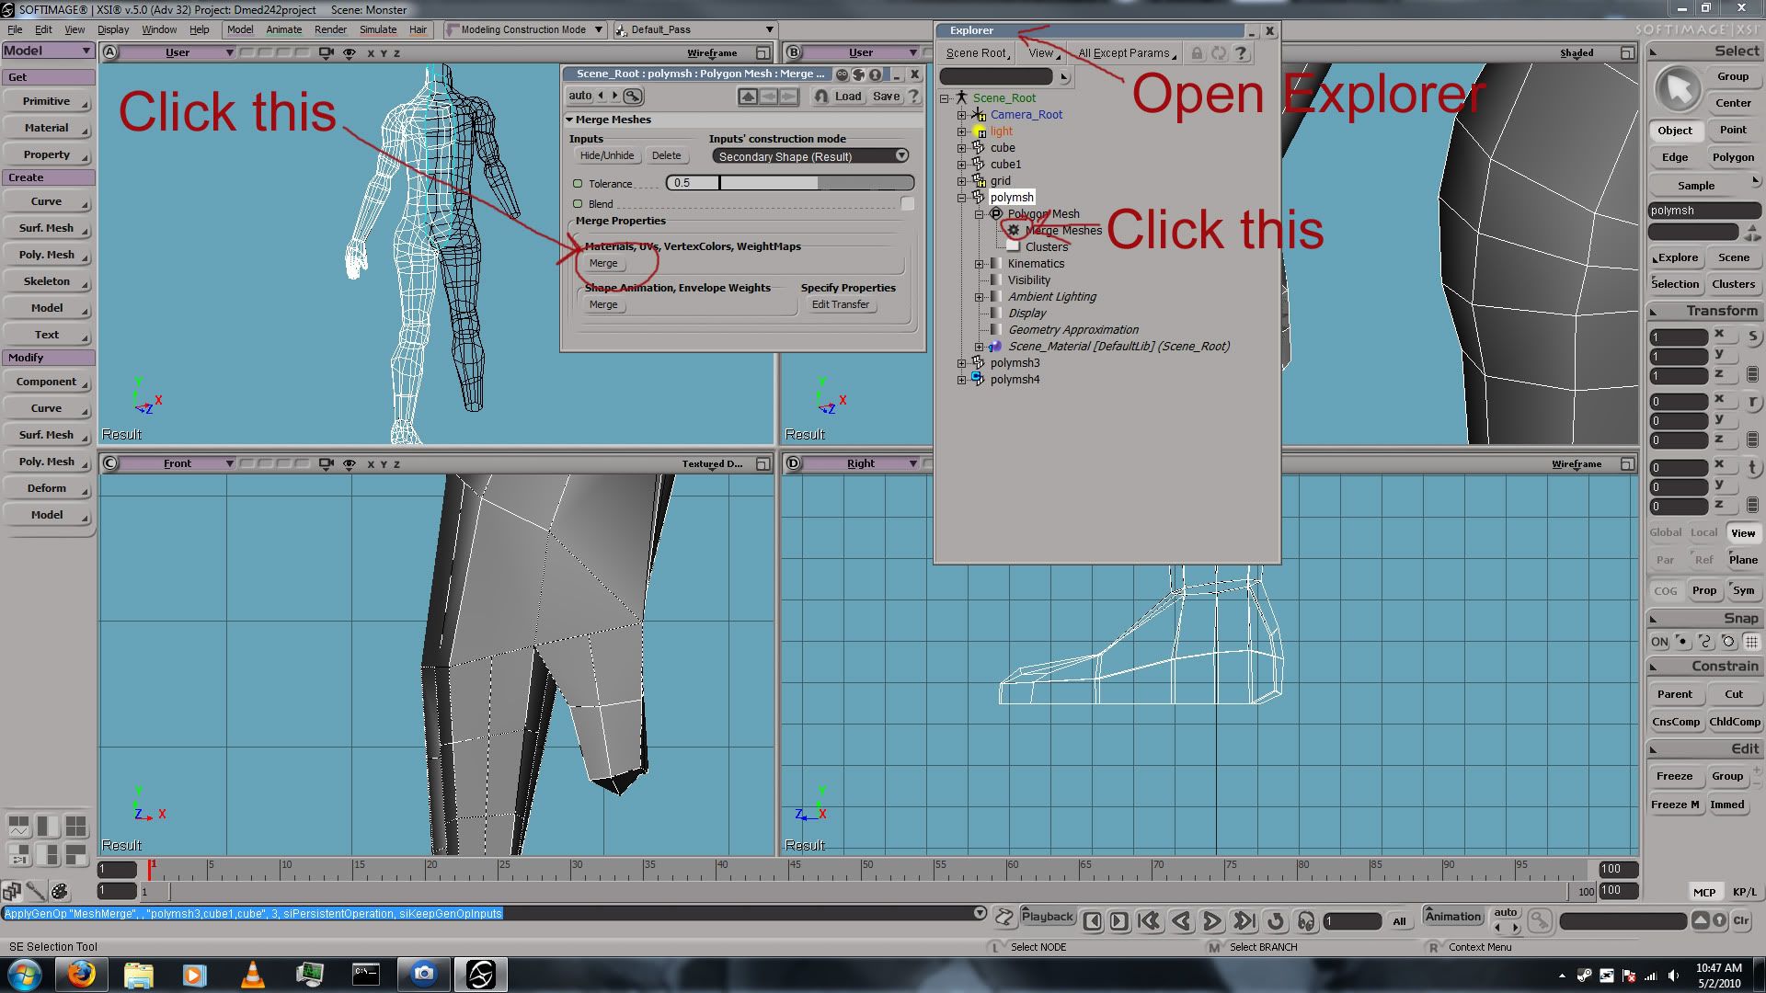Click the Hide/Unhide inputs button
Screen dimensions: 1766x993
click(x=606, y=155)
